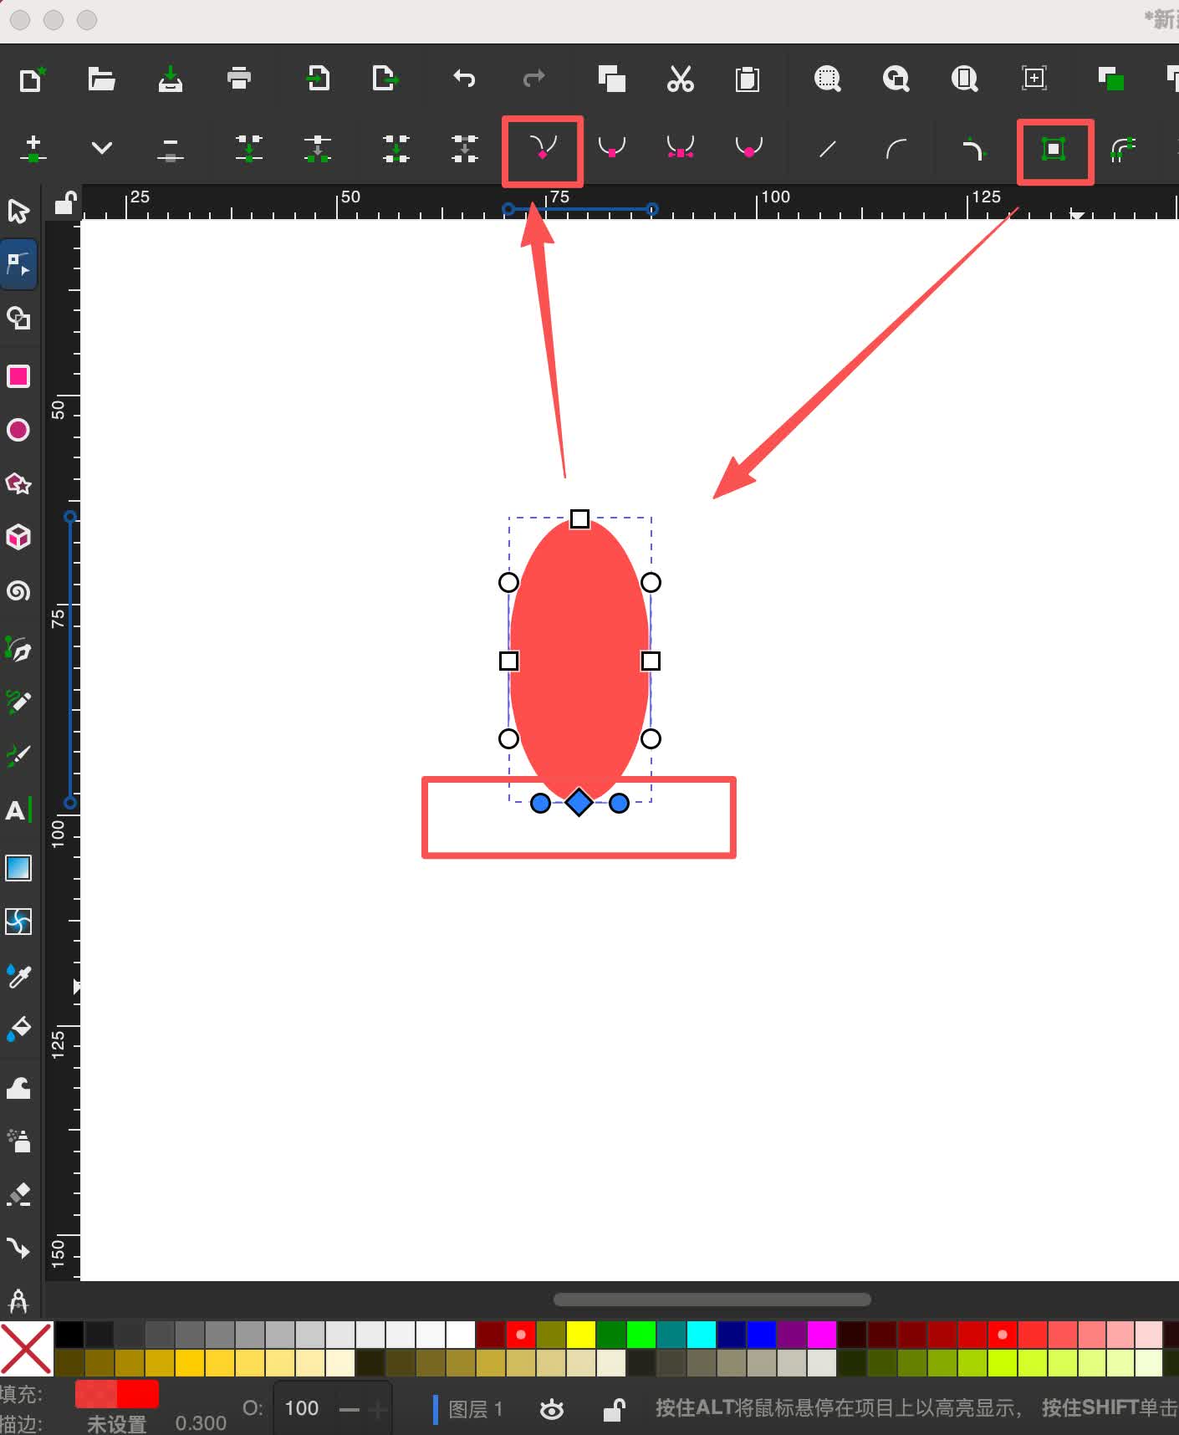The width and height of the screenshot is (1179, 1435).
Task: Toggle the lock for layer 图层 1
Action: 615,1409
